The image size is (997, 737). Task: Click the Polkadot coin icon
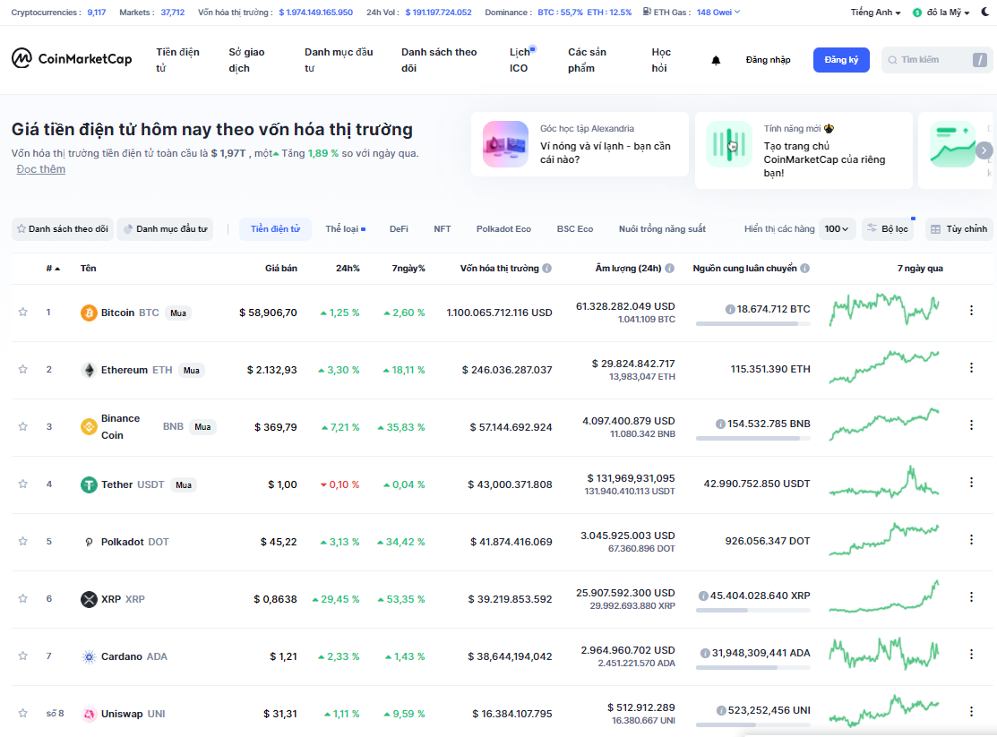(x=89, y=542)
